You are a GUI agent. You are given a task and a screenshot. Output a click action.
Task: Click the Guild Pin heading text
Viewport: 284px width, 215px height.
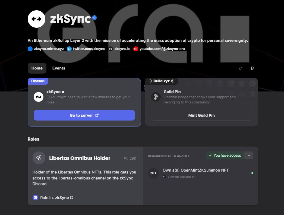(172, 92)
